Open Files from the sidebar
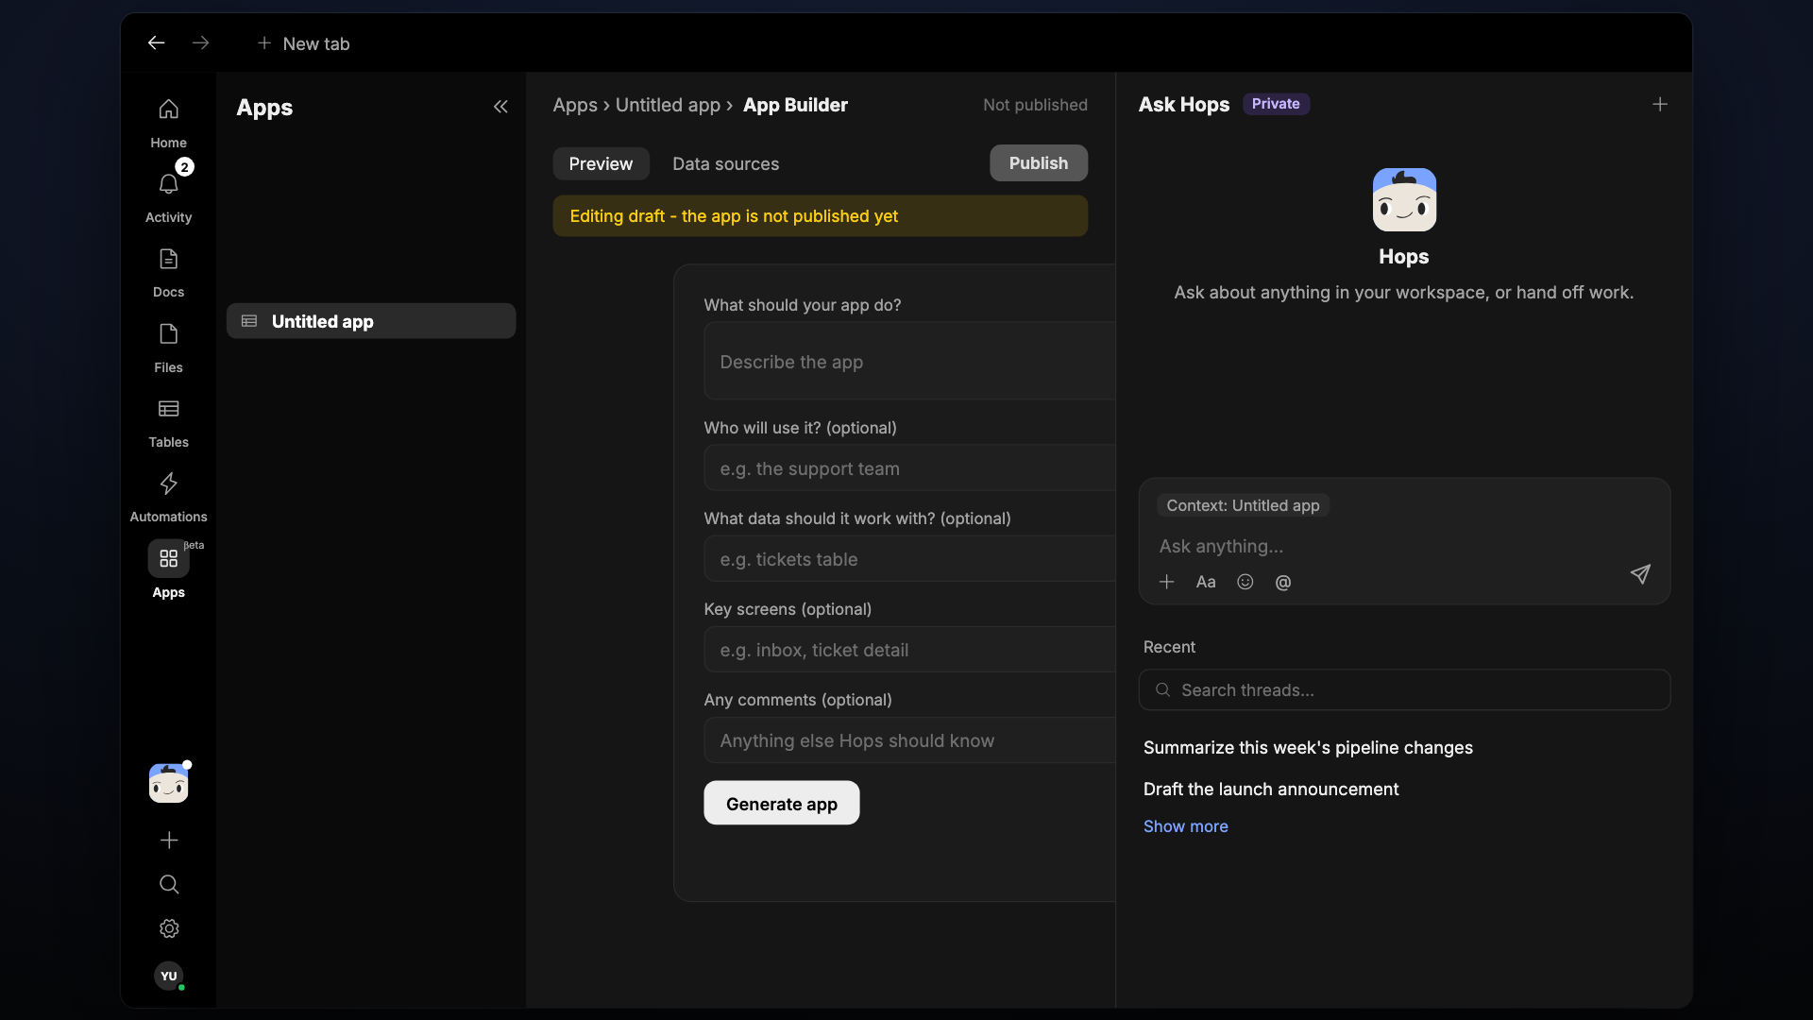Screen dimensions: 1813x1020 click(x=168, y=348)
